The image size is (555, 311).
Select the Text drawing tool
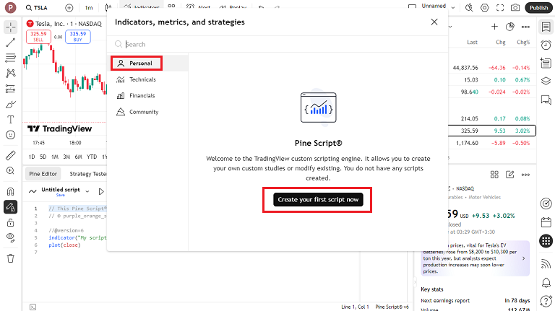tap(11, 119)
